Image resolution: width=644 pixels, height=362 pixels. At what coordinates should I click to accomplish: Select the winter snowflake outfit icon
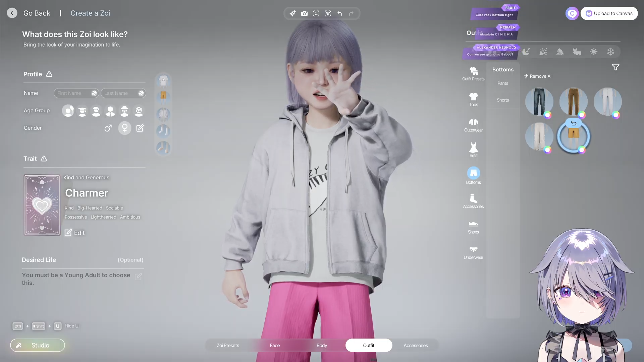pyautogui.click(x=610, y=52)
